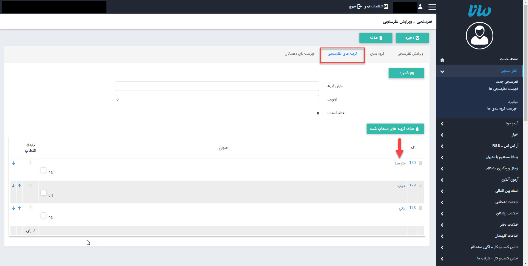This screenshot has width=528, height=266.
Task: Click the profile avatar in sidebar
Action: 479,36
